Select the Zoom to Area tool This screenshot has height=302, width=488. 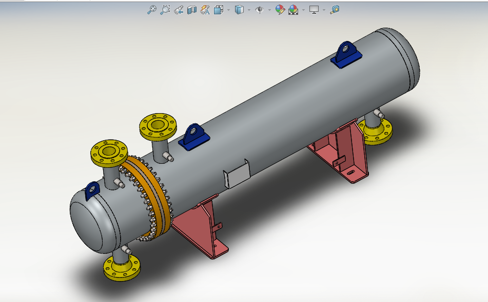165,9
